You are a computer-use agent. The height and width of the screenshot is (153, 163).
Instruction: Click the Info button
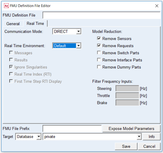pyautogui.click(x=152, y=137)
